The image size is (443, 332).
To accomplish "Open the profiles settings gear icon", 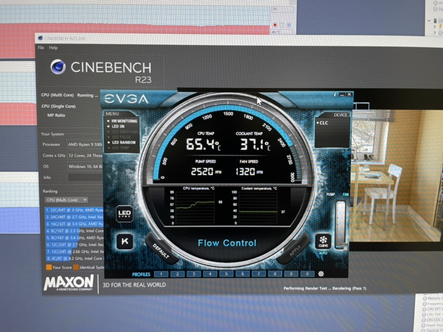I will (x=321, y=274).
